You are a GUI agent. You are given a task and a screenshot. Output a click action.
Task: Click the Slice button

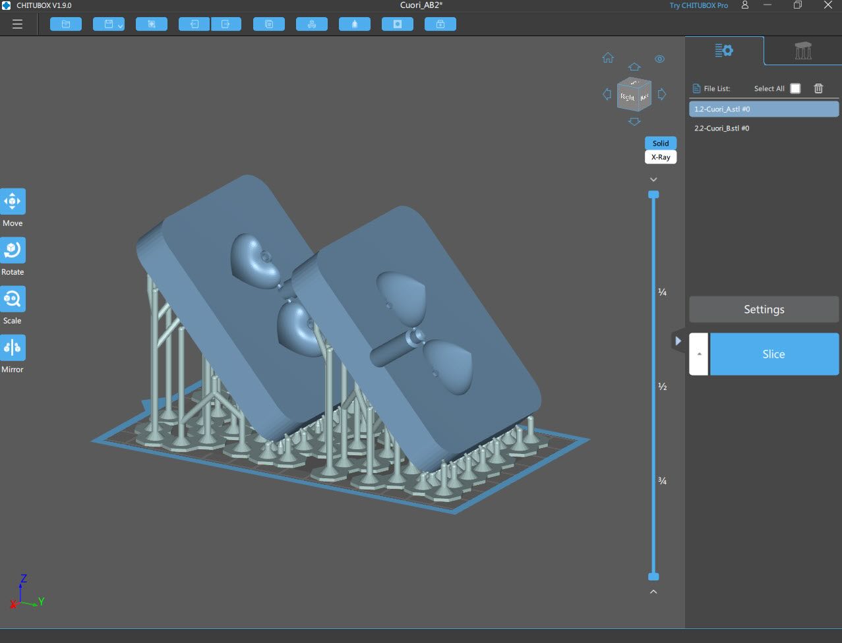[773, 354]
